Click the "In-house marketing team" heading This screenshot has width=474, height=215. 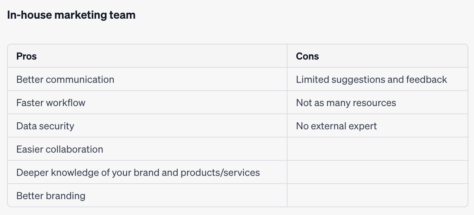tap(71, 15)
